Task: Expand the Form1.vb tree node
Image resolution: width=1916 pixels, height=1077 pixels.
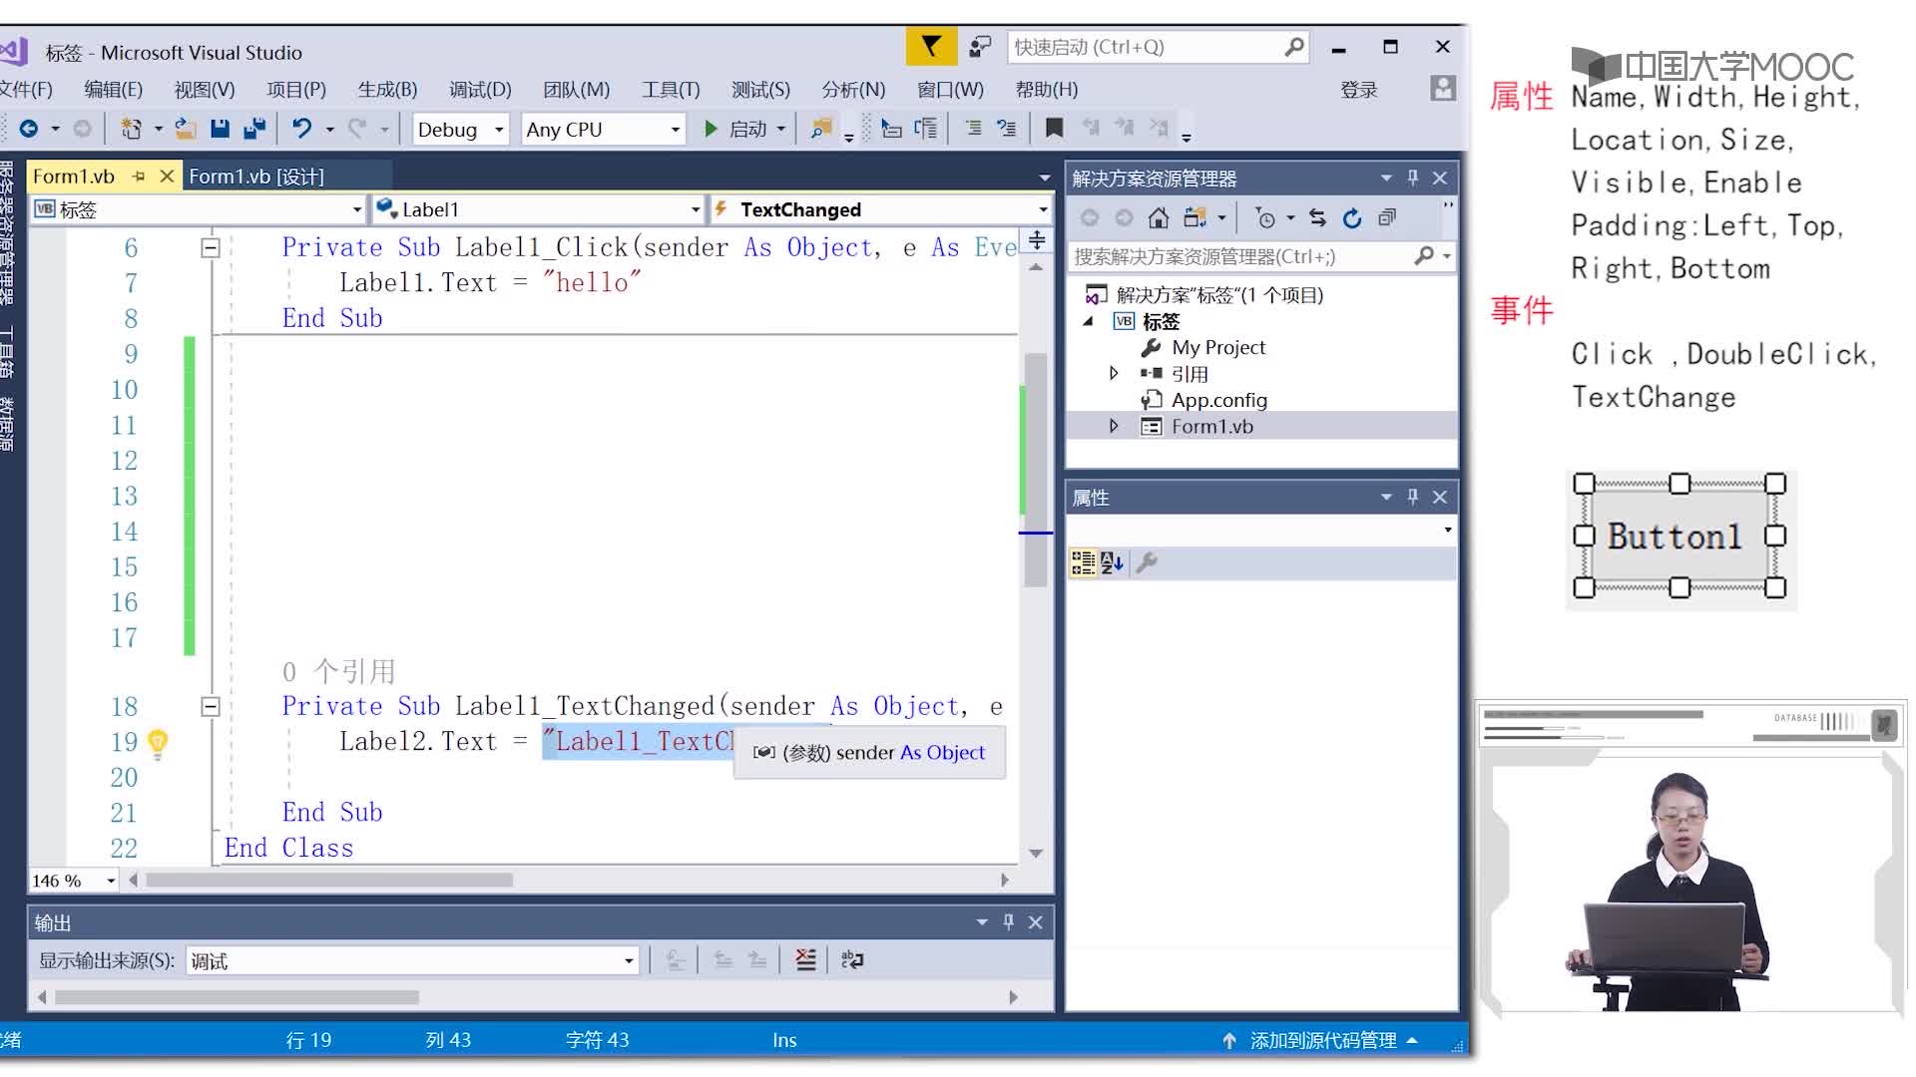Action: pyautogui.click(x=1114, y=426)
